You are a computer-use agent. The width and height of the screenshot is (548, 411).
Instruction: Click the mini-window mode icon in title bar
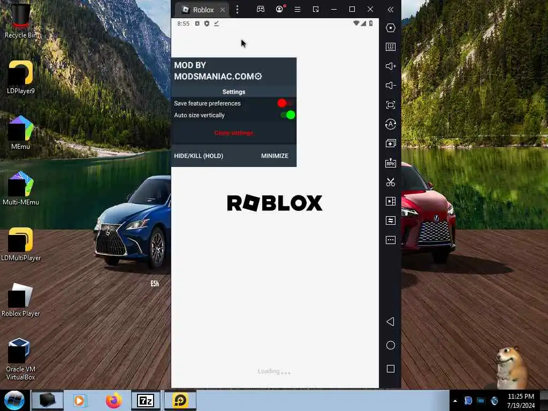(316, 10)
